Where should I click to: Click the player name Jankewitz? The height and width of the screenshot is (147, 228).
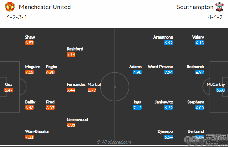click(x=164, y=102)
